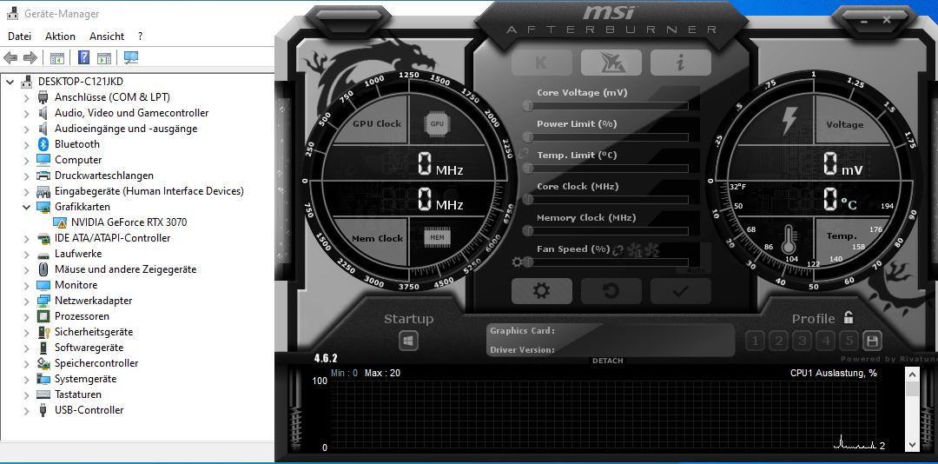The height and width of the screenshot is (464, 938).
Task: Expand the Monitore node
Action: [x=26, y=285]
